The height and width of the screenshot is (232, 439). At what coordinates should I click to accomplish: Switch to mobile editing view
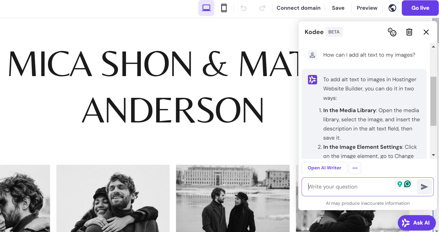224,8
